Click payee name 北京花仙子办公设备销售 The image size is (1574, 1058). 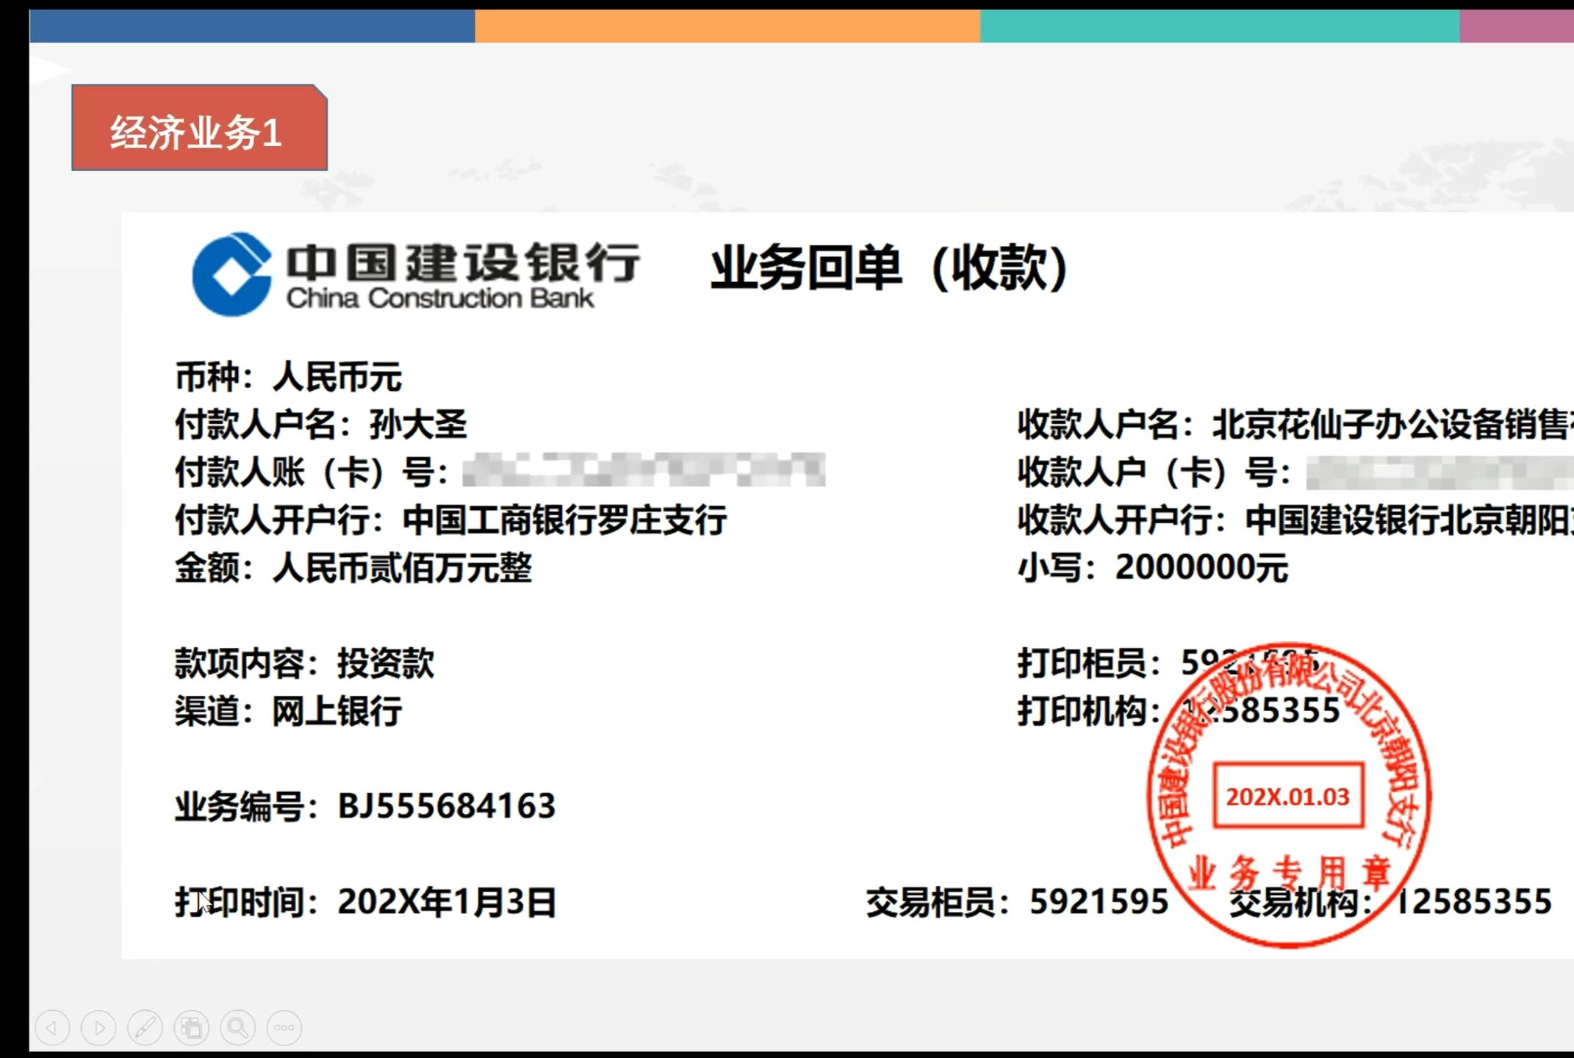[x=1392, y=424]
